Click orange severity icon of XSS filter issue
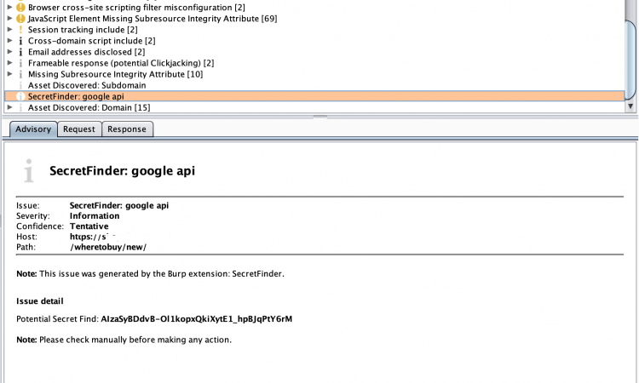This screenshot has height=383, width=639. coord(20,8)
